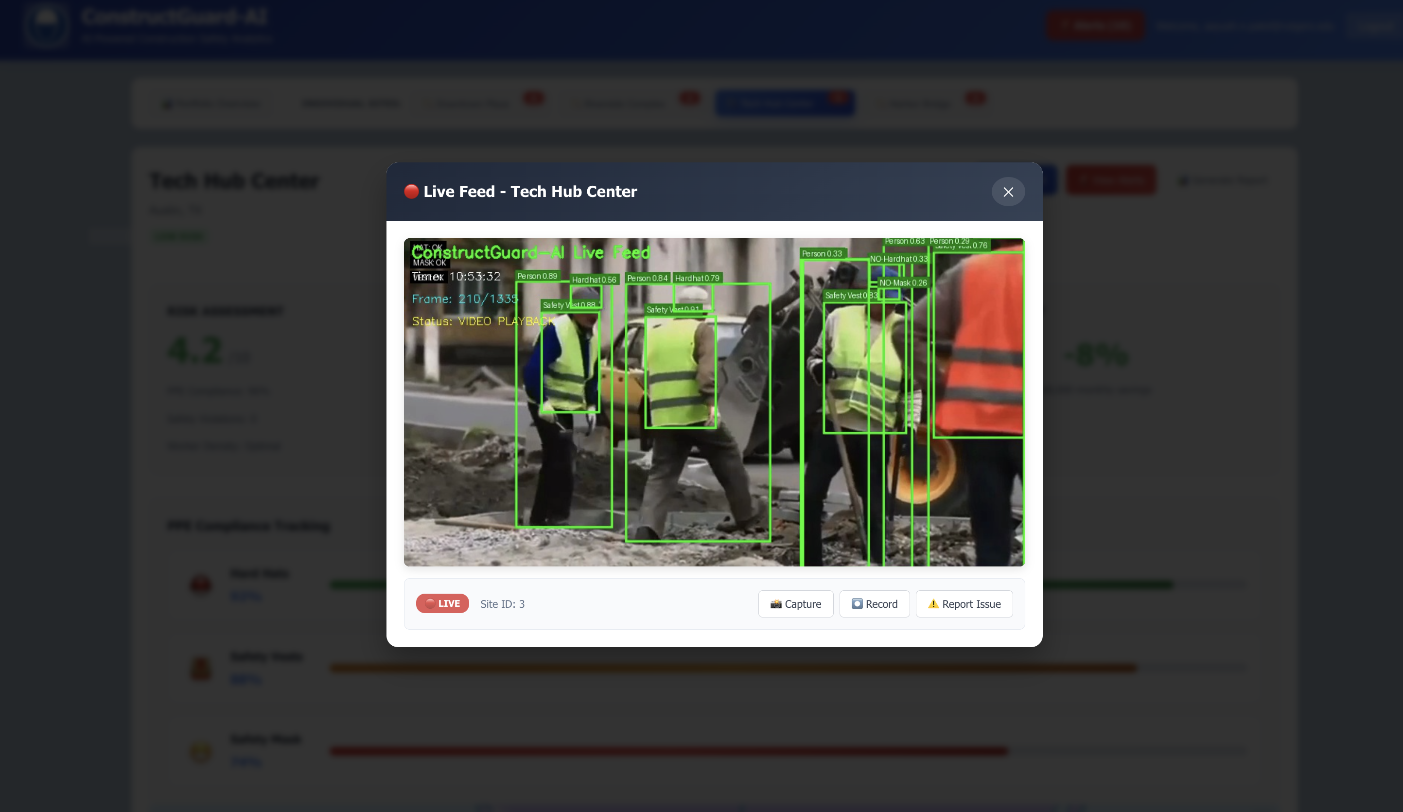Screen dimensions: 1403x812
Task: Click the Site ID: 3 label
Action: click(502, 604)
